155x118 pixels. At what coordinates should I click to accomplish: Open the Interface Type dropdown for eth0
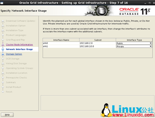pyautogui.click(x=134, y=43)
